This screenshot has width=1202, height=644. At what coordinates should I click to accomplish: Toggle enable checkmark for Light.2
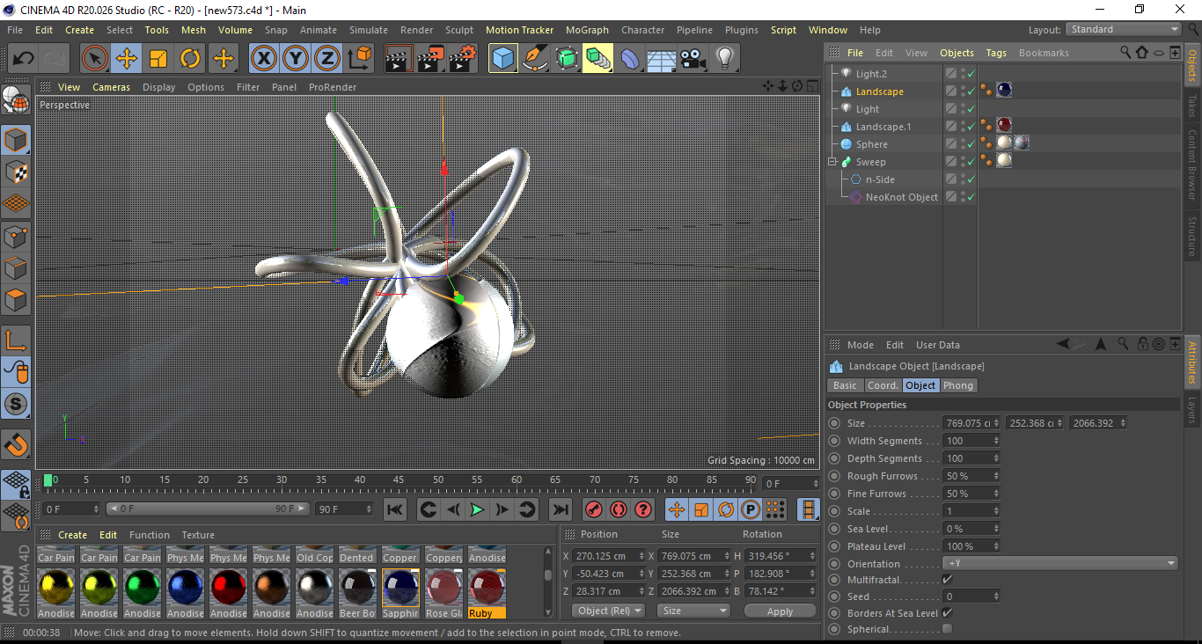[x=971, y=74]
